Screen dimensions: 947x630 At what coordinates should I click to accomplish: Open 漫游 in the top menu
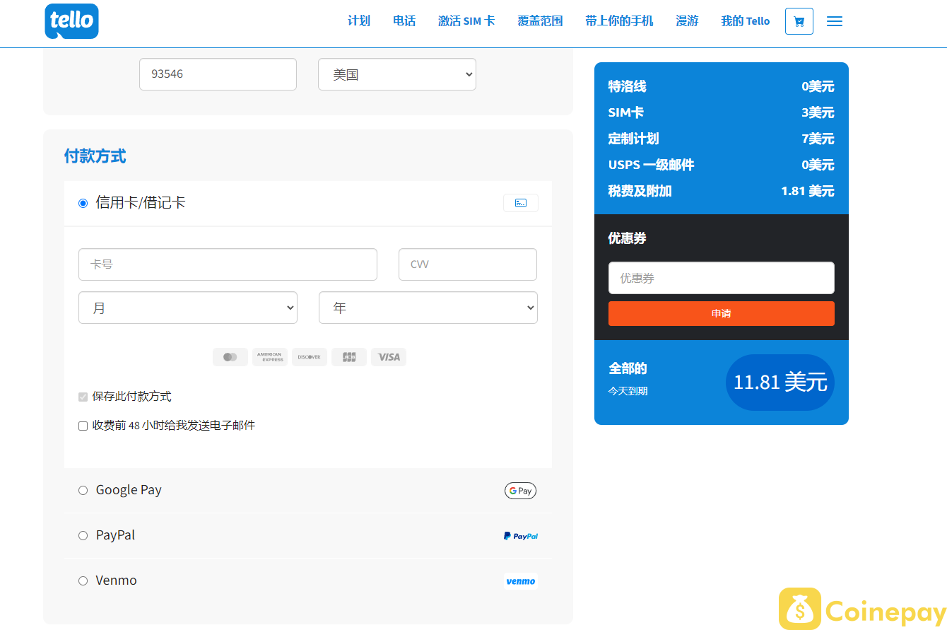[687, 21]
